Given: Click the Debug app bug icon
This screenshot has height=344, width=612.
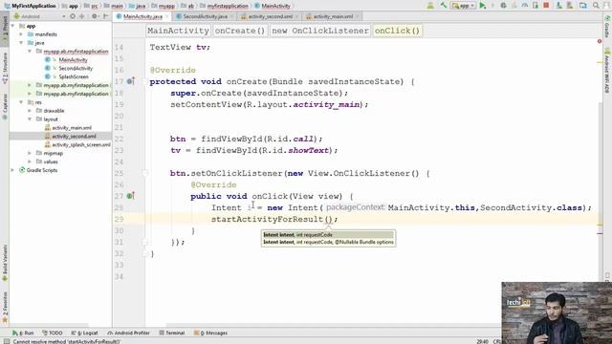Looking at the screenshot, I should 504,6.
